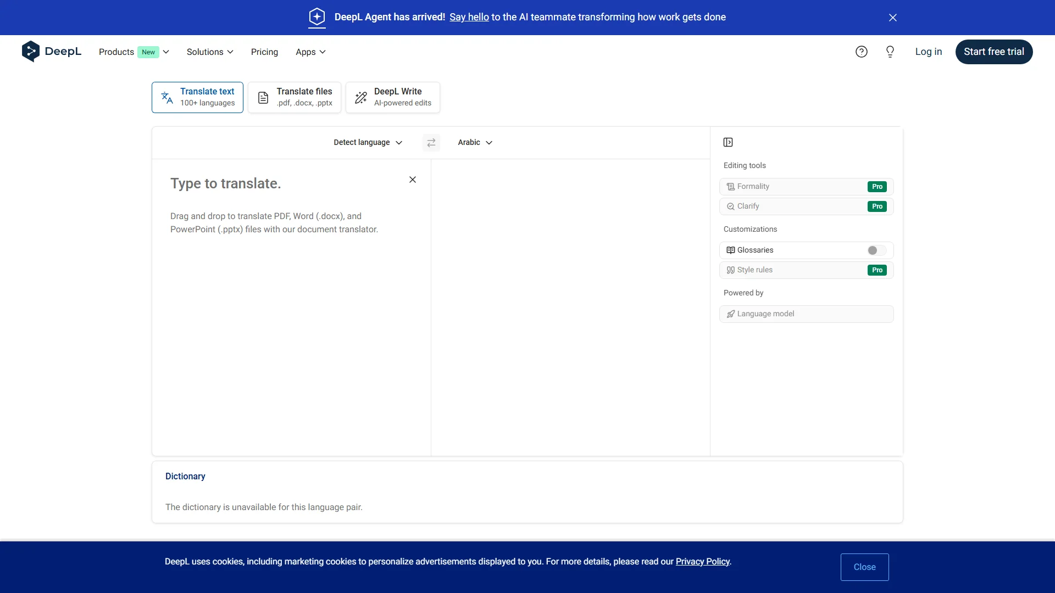Click the DeepL logo in header
The image size is (1055, 593).
click(x=52, y=52)
